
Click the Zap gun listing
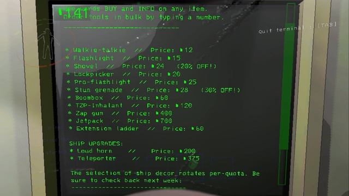(120, 113)
